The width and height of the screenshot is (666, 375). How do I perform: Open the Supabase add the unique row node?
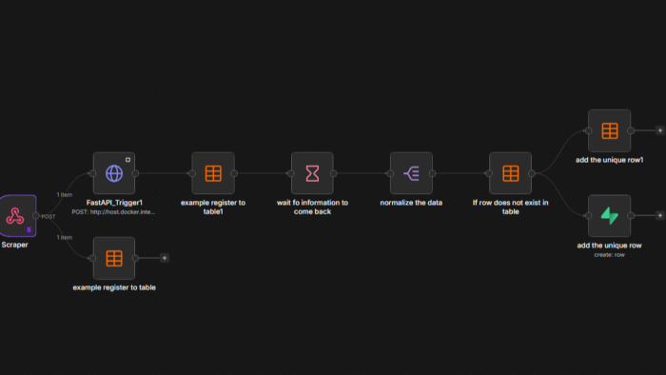click(610, 216)
